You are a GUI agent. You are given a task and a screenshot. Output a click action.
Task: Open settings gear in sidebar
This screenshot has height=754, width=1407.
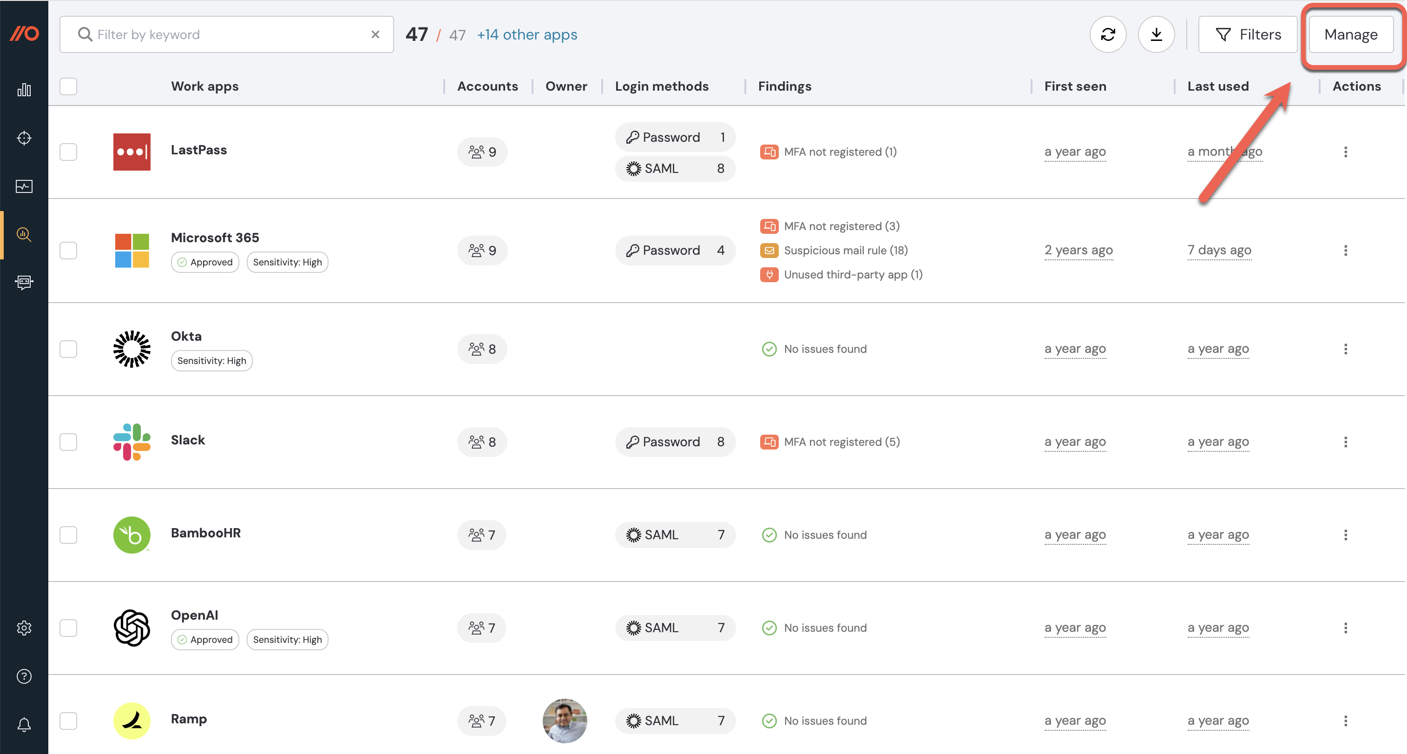click(24, 628)
